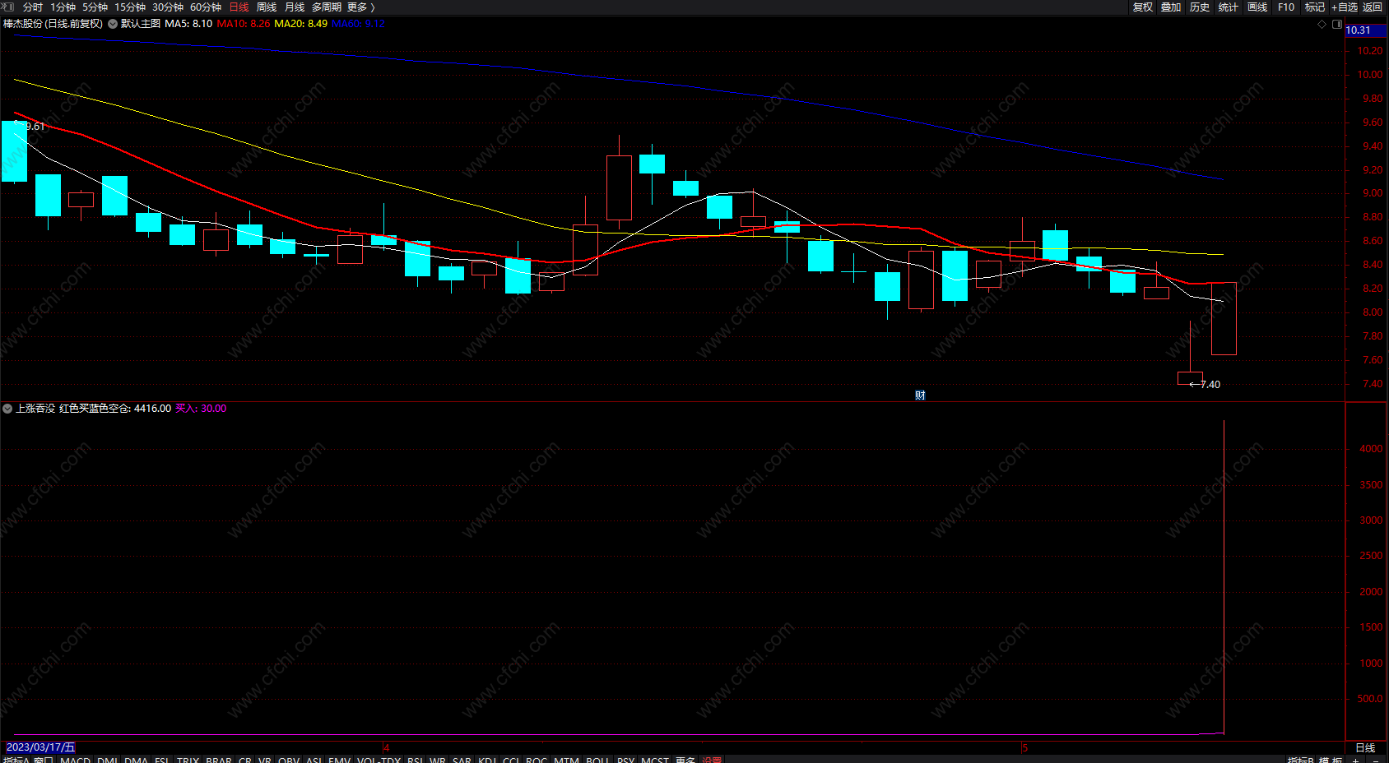Select the VOL-TDX indicator tab
Screen dimensions: 1389x763
[379, 760]
